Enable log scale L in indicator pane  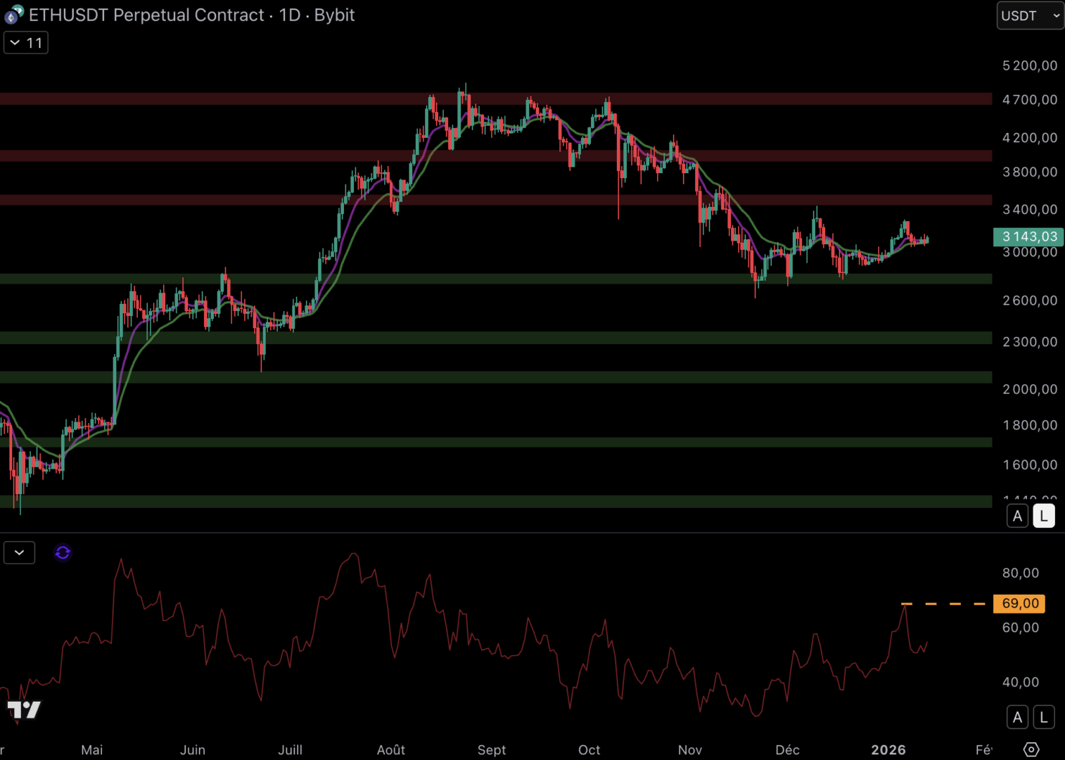pyautogui.click(x=1043, y=717)
